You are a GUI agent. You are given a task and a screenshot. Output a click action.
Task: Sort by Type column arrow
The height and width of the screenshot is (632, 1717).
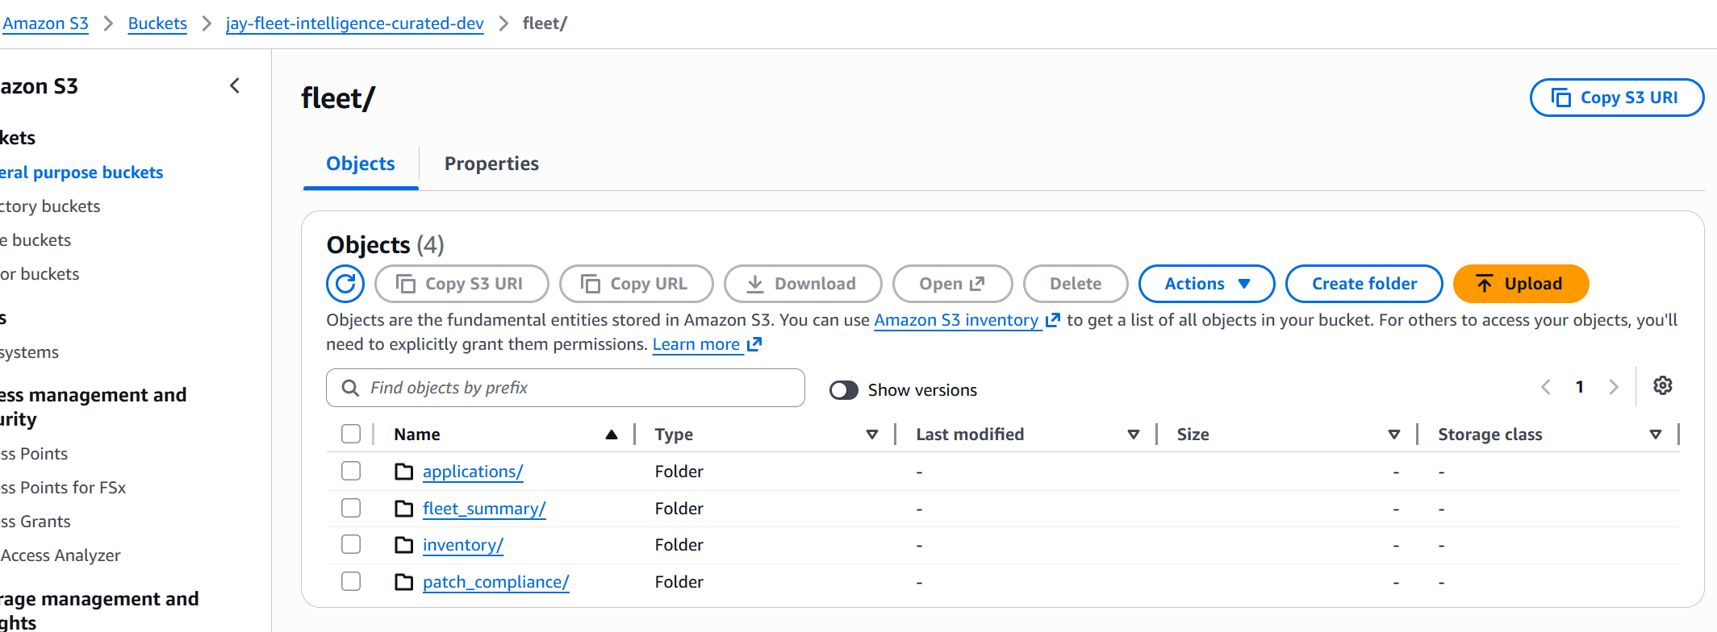pyautogui.click(x=872, y=434)
